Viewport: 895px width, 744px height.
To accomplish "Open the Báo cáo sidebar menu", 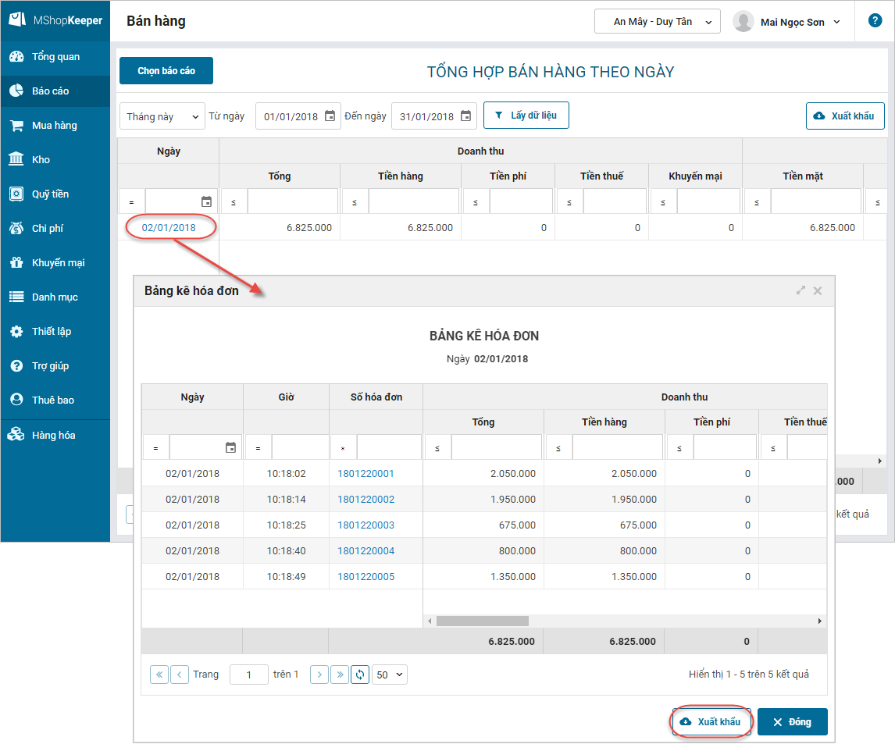I will [x=50, y=91].
